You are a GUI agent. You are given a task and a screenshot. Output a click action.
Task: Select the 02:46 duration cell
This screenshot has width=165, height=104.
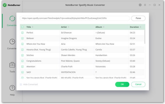tap(136, 72)
